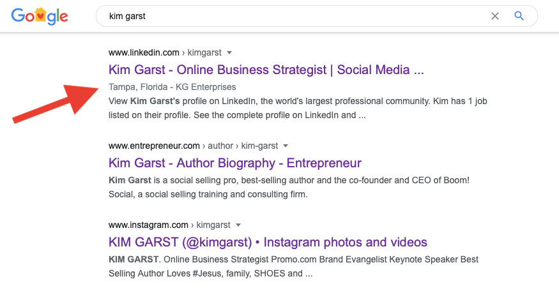Click the red arrow annotation
This screenshot has width=559, height=295.
point(56,104)
